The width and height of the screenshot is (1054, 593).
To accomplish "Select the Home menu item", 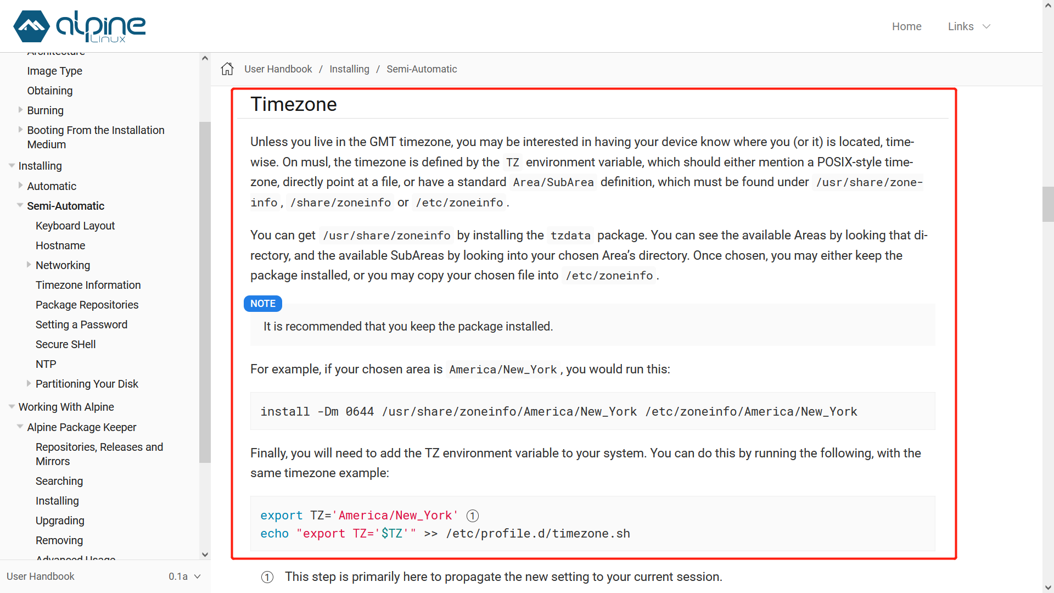I will pyautogui.click(x=906, y=26).
